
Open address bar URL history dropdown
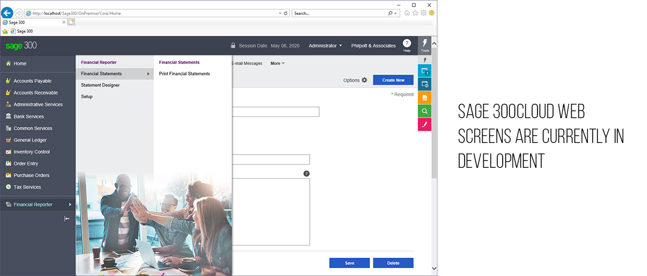(280, 13)
